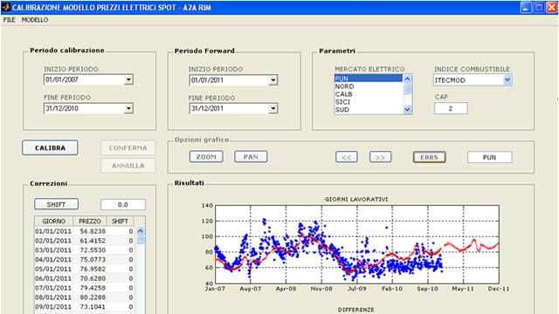Click the SHIFT button

click(x=56, y=204)
